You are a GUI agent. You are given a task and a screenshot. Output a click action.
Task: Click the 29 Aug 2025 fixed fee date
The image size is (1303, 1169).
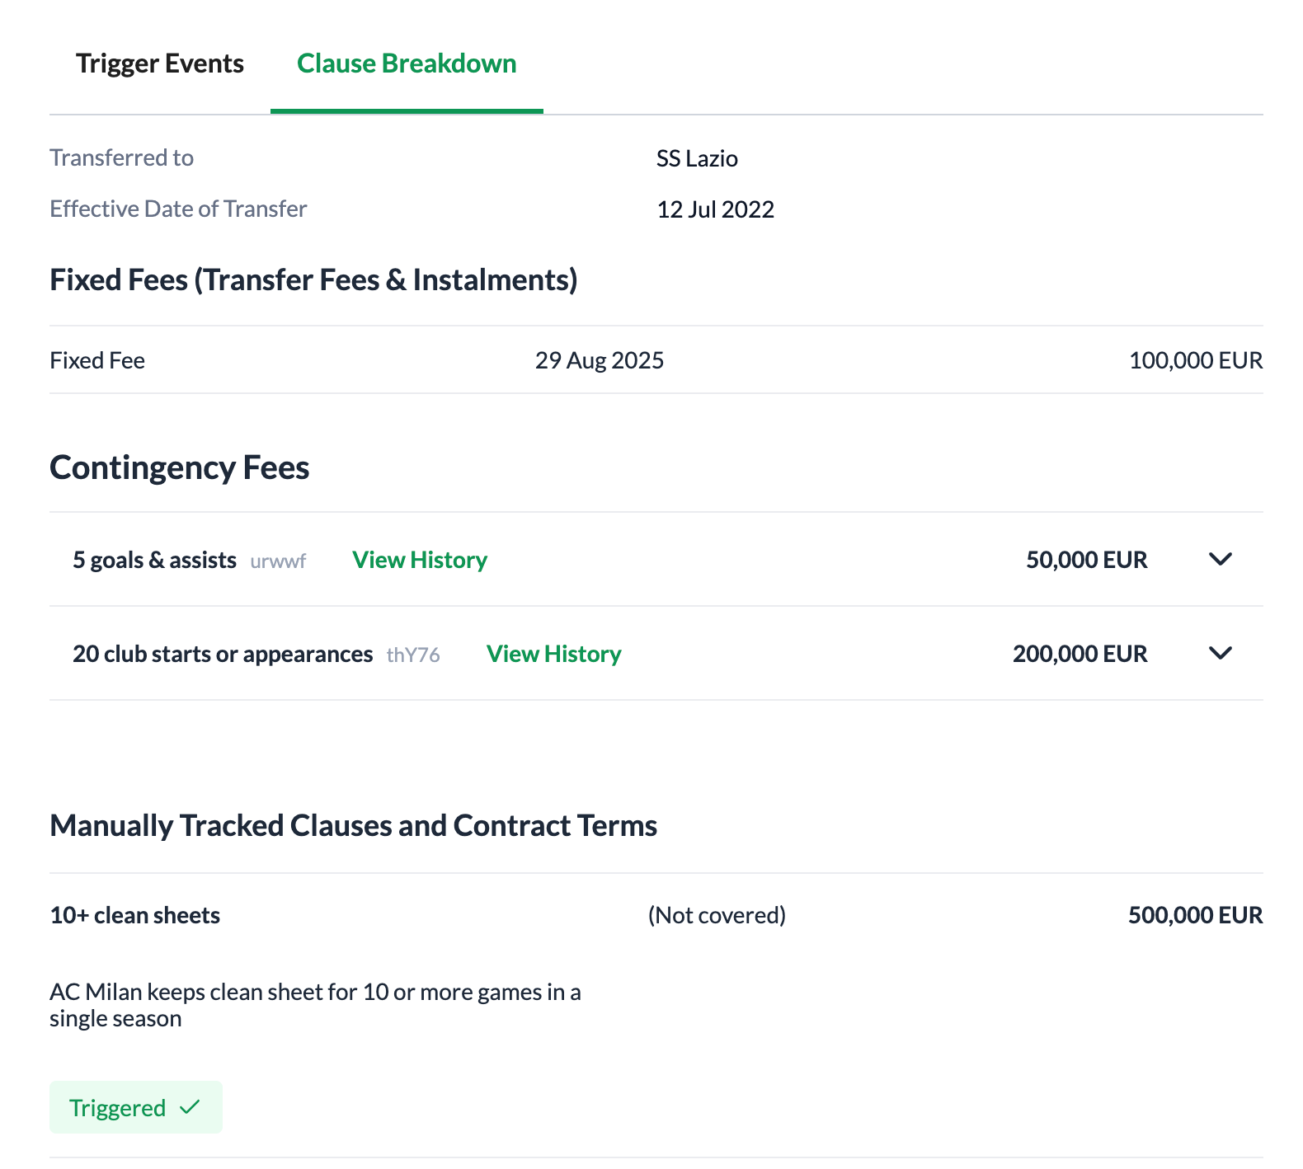pos(600,361)
